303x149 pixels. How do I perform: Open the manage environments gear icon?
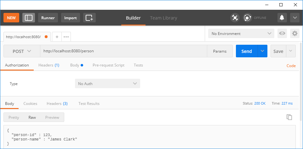coord(295,34)
